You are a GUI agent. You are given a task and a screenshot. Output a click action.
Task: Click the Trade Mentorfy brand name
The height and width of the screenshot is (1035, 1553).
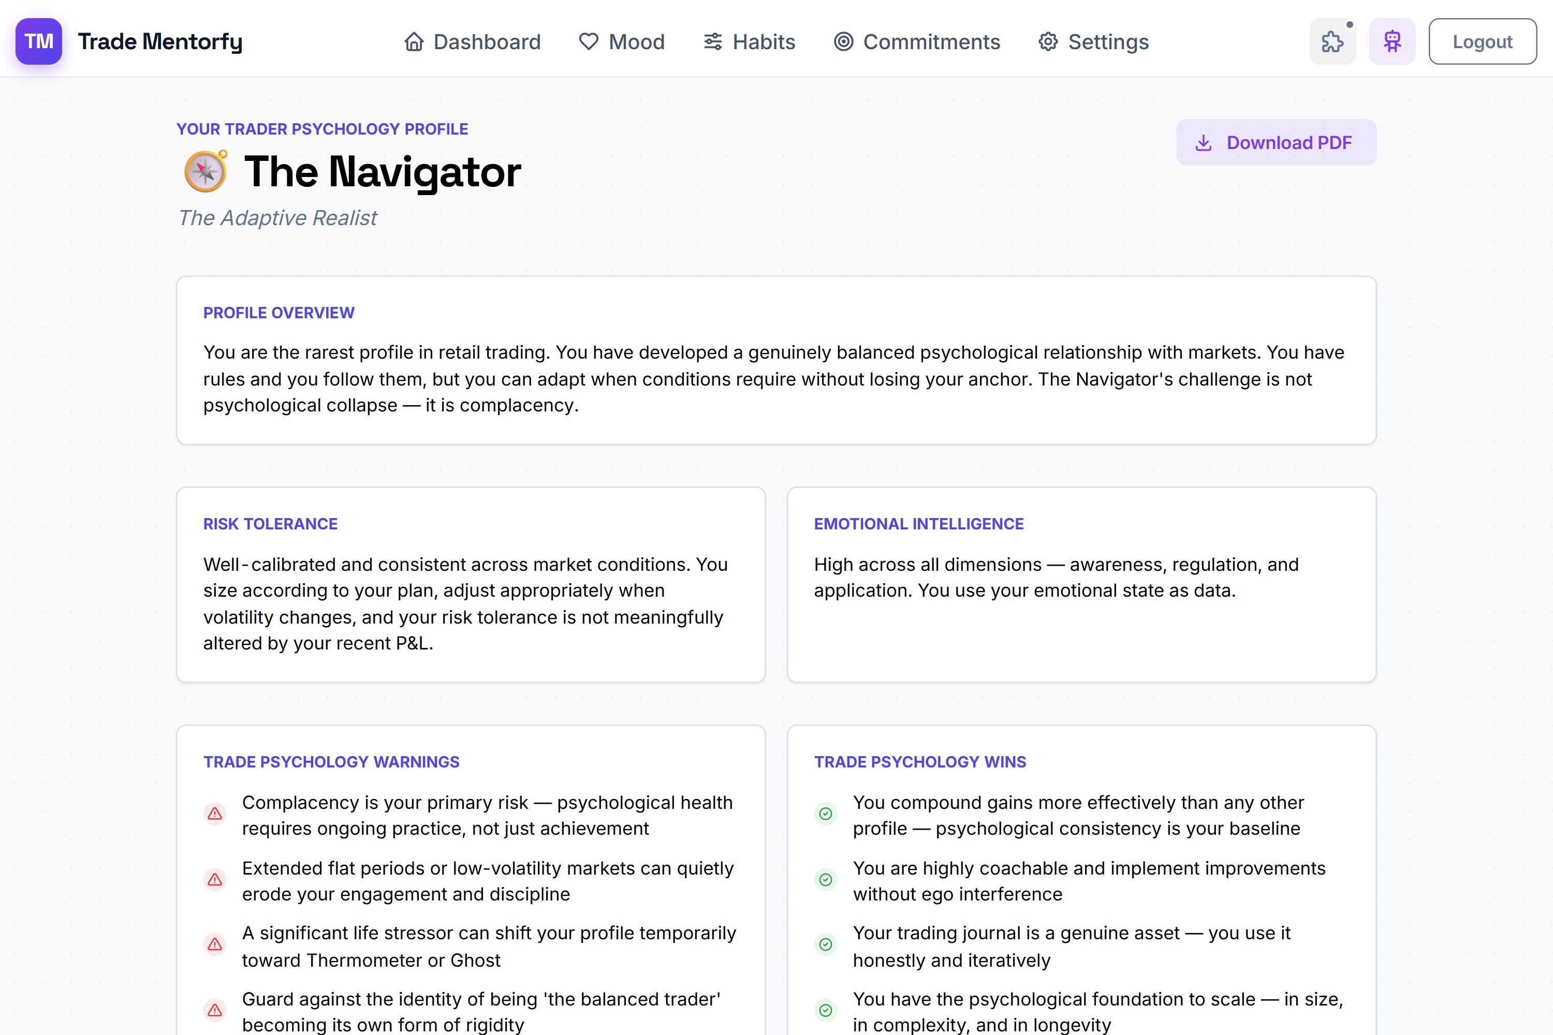coord(160,41)
